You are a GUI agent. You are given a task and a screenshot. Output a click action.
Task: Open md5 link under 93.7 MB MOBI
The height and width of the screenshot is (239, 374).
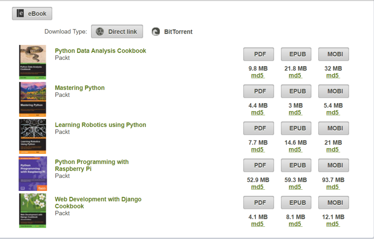(x=333, y=187)
